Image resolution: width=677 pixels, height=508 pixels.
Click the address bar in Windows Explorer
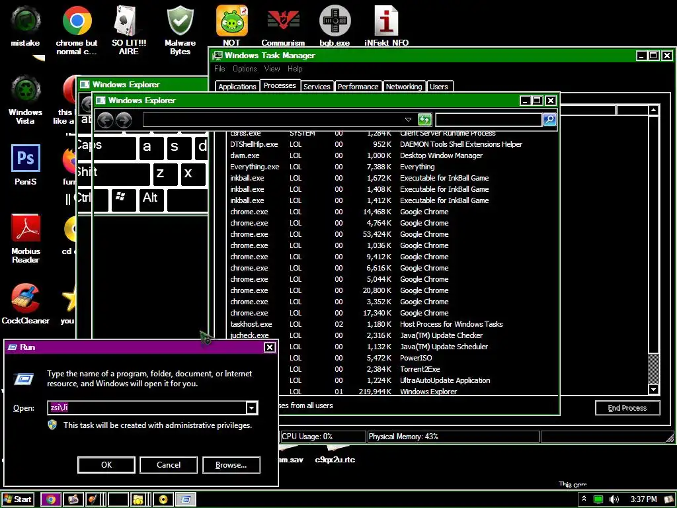[273, 119]
